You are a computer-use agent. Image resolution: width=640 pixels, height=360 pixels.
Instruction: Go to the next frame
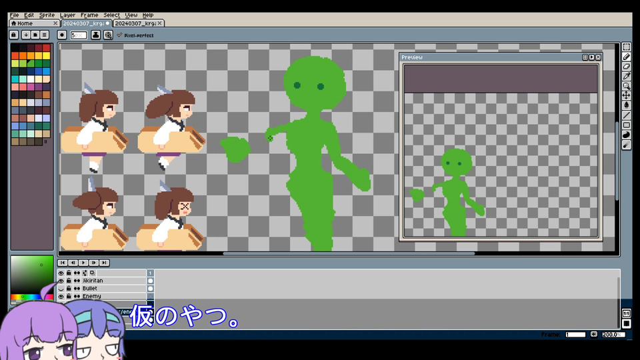(x=94, y=263)
